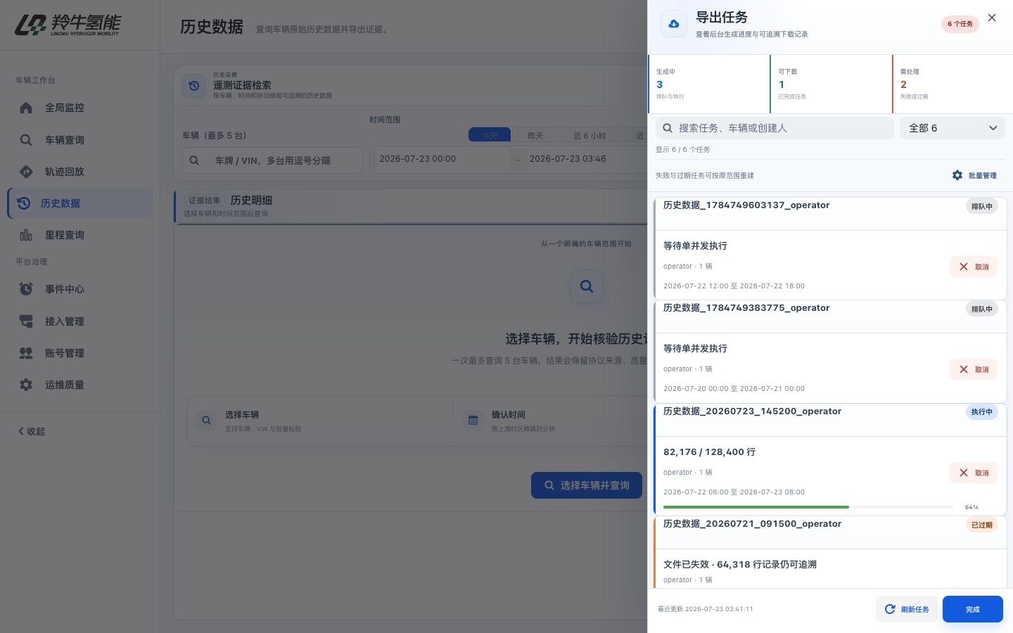The image size is (1013, 633).
Task: Click the 排队中 badge on task 1784749383775
Action: pos(981,309)
